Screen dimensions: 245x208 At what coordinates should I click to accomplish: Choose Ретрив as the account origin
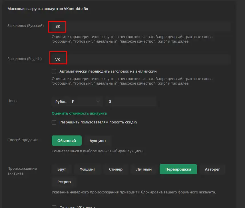64,182
